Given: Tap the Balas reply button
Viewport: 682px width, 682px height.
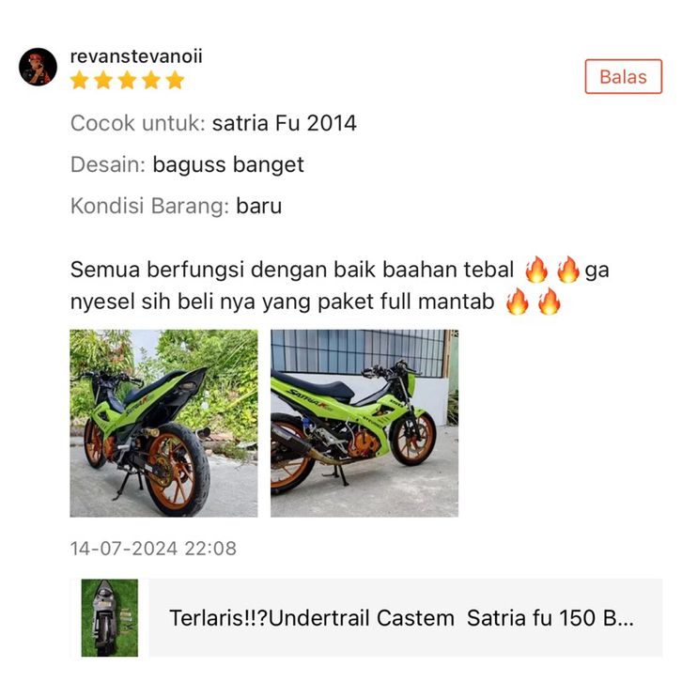Looking at the screenshot, I should [623, 76].
